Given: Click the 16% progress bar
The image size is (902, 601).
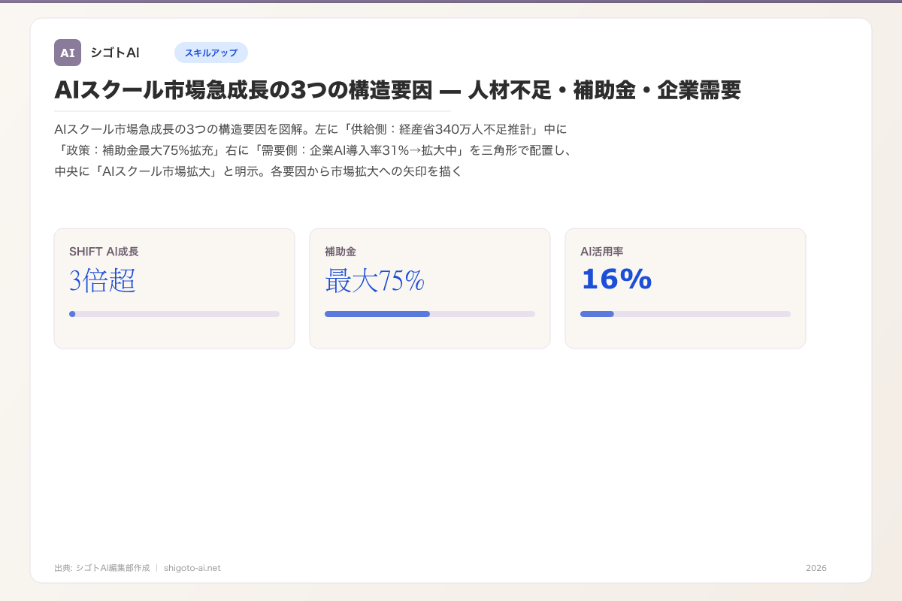Looking at the screenshot, I should pos(686,314).
